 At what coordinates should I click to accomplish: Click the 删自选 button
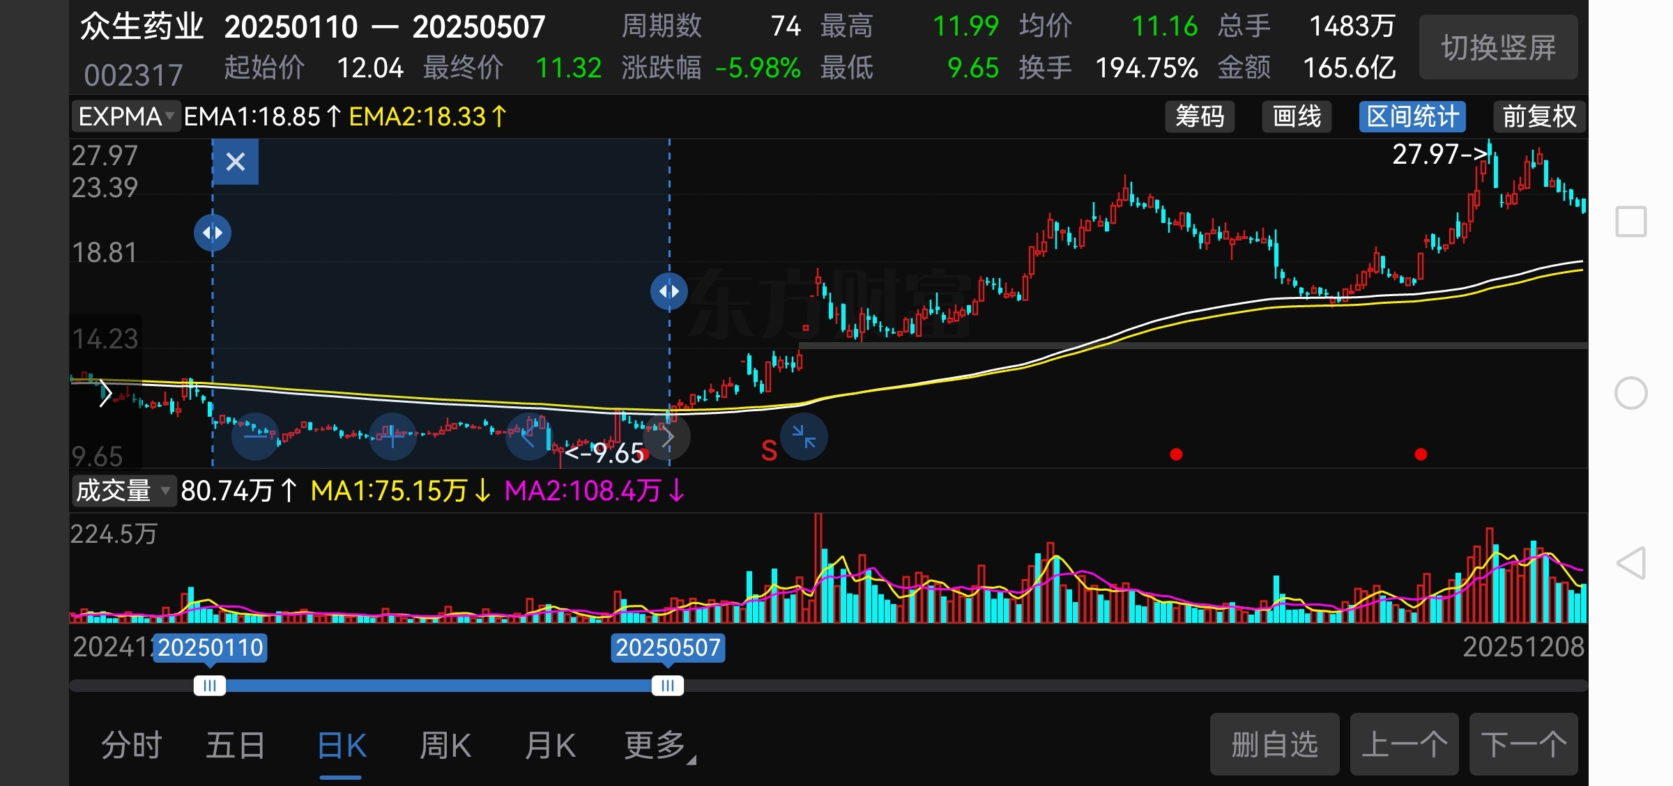pos(1274,744)
